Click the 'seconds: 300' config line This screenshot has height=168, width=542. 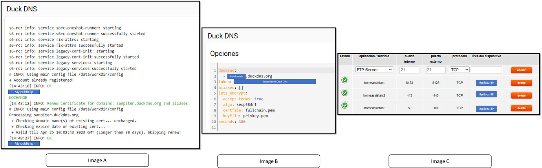click(x=232, y=122)
